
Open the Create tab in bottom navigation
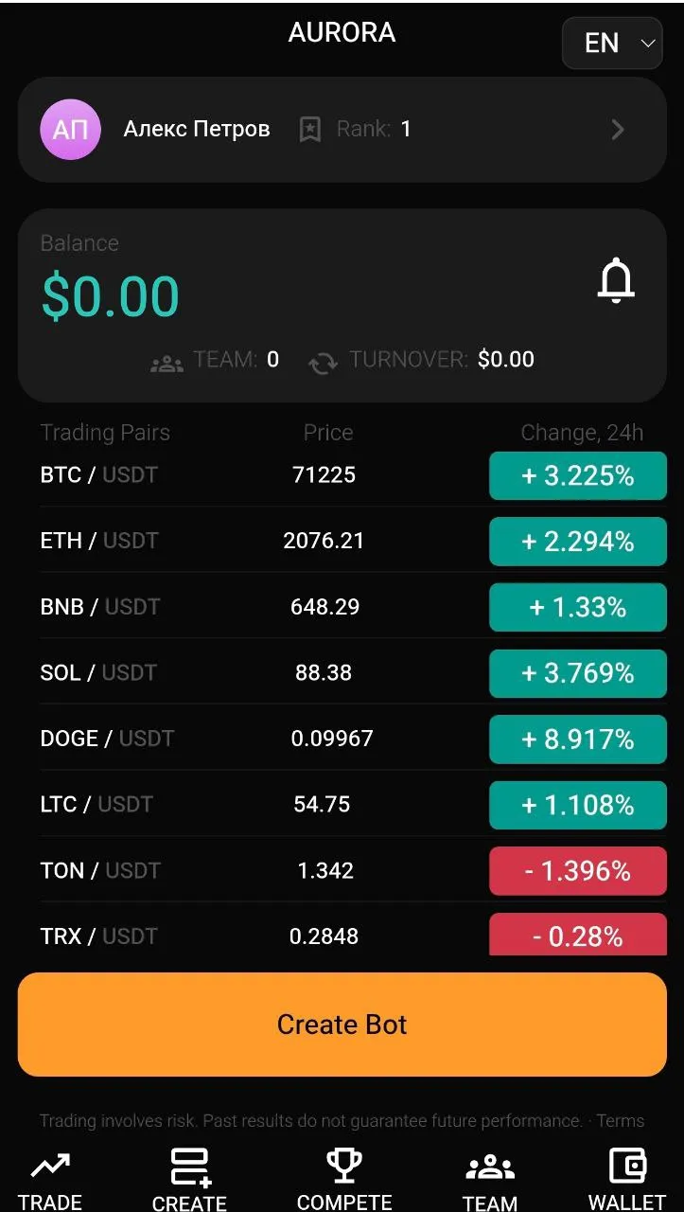tap(189, 1179)
